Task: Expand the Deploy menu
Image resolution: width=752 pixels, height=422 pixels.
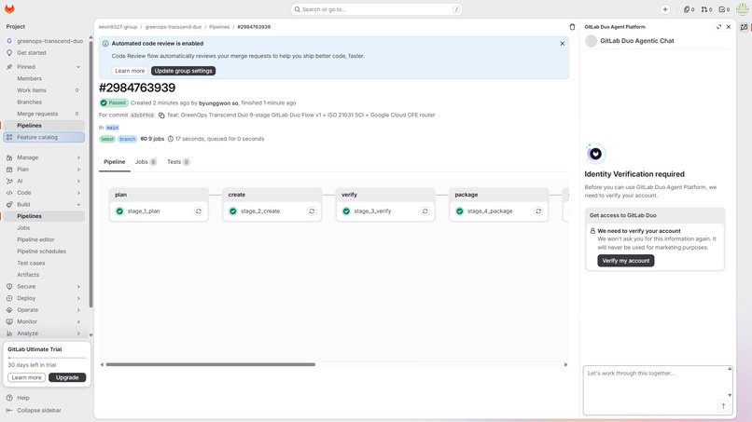Action: (43, 298)
